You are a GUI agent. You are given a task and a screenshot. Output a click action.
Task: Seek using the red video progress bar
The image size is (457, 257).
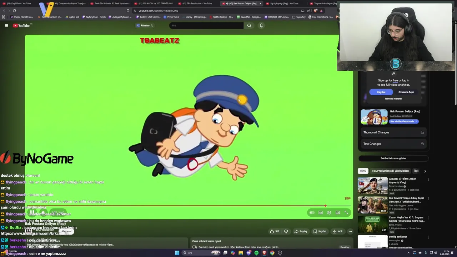[189, 206]
